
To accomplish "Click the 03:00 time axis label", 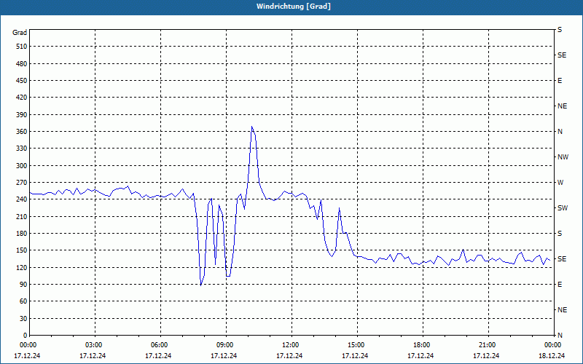I will pyautogui.click(x=94, y=345).
